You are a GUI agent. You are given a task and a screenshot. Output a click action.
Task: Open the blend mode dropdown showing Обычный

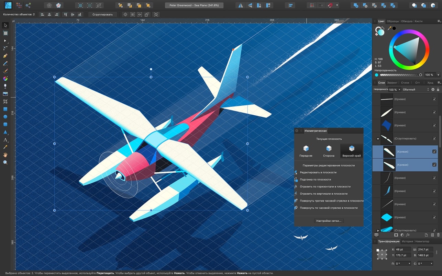416,90
